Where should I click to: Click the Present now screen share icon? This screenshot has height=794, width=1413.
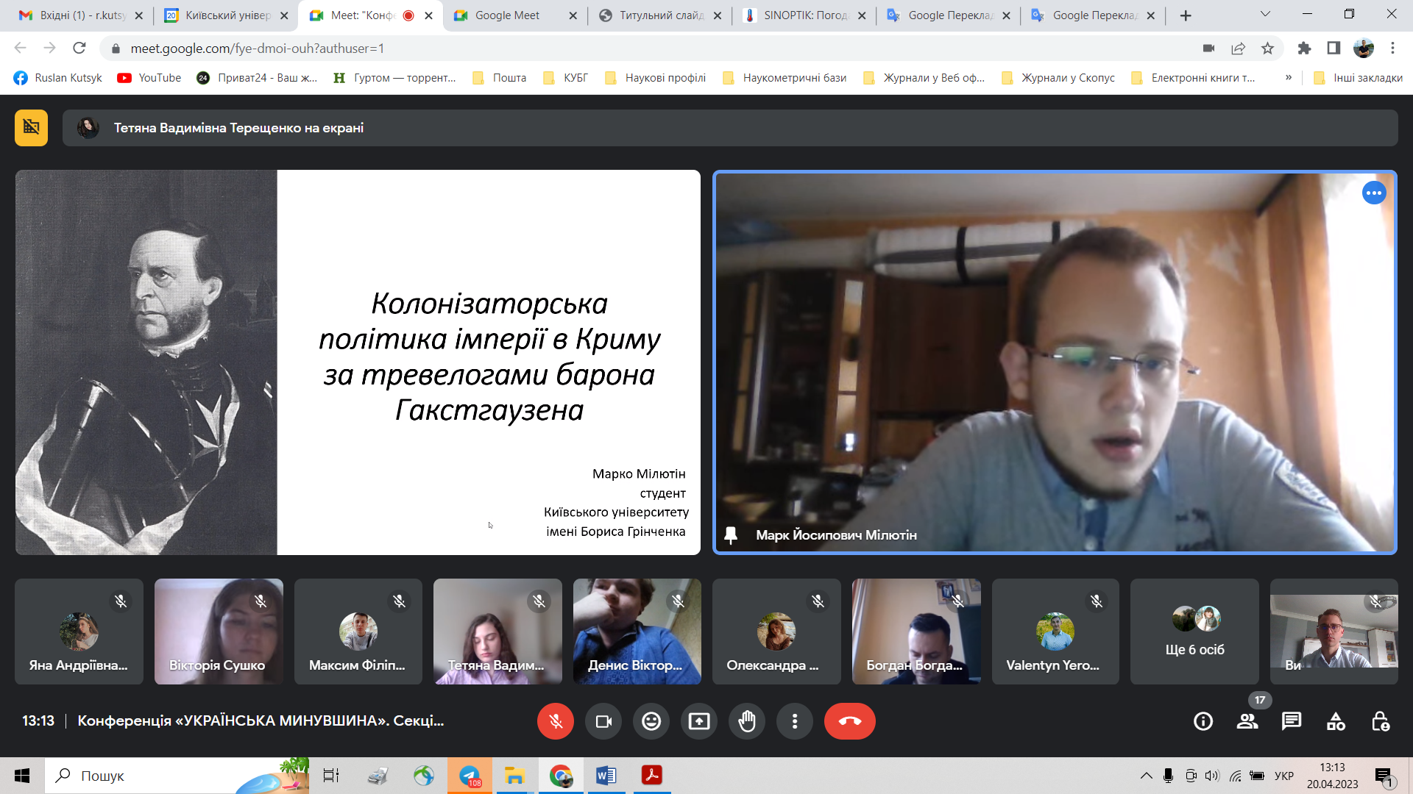(698, 721)
